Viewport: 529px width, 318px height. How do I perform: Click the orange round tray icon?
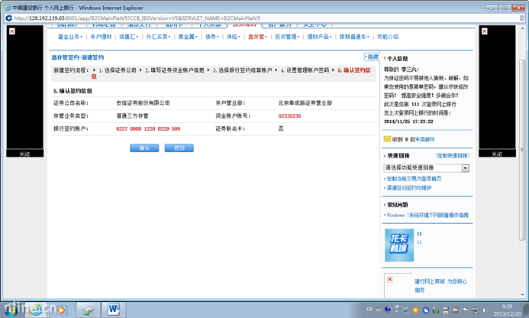click(415, 310)
